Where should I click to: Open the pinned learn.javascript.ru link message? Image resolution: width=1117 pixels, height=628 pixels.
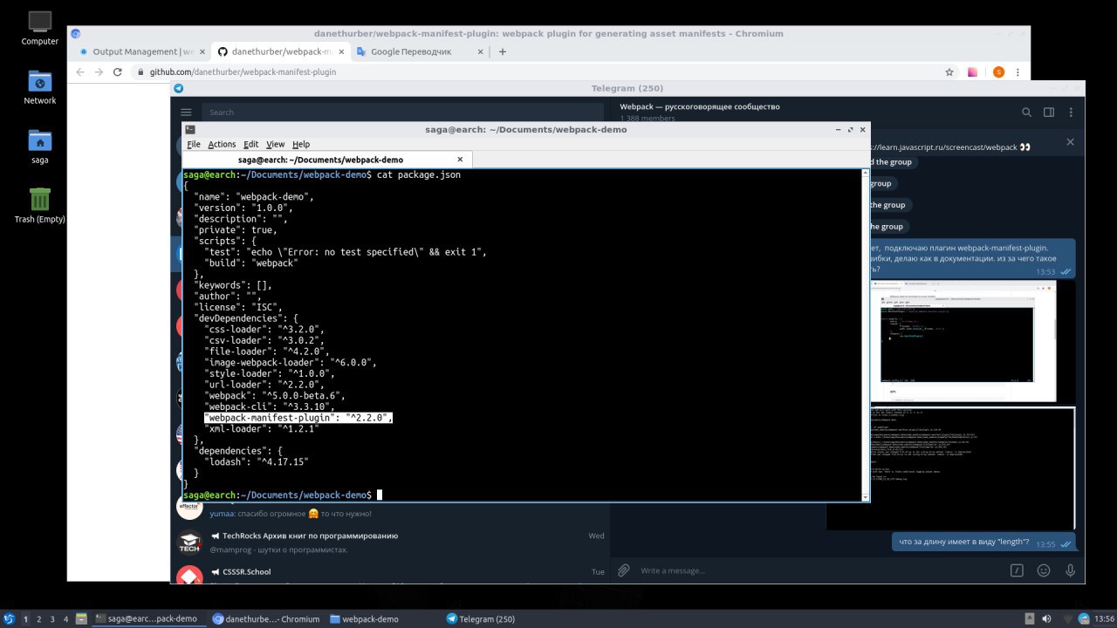[951, 147]
